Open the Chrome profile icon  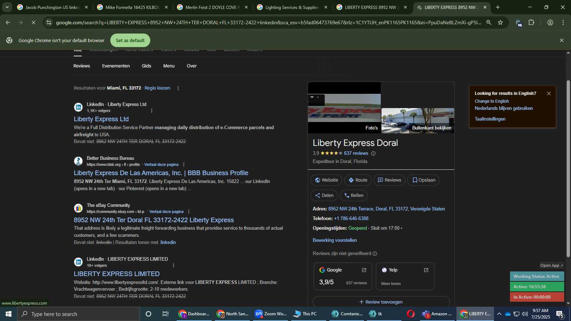(550, 22)
